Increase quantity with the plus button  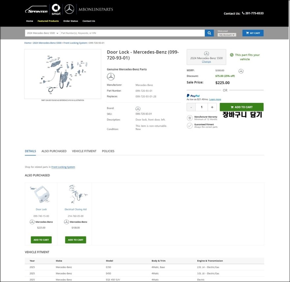(x=212, y=107)
